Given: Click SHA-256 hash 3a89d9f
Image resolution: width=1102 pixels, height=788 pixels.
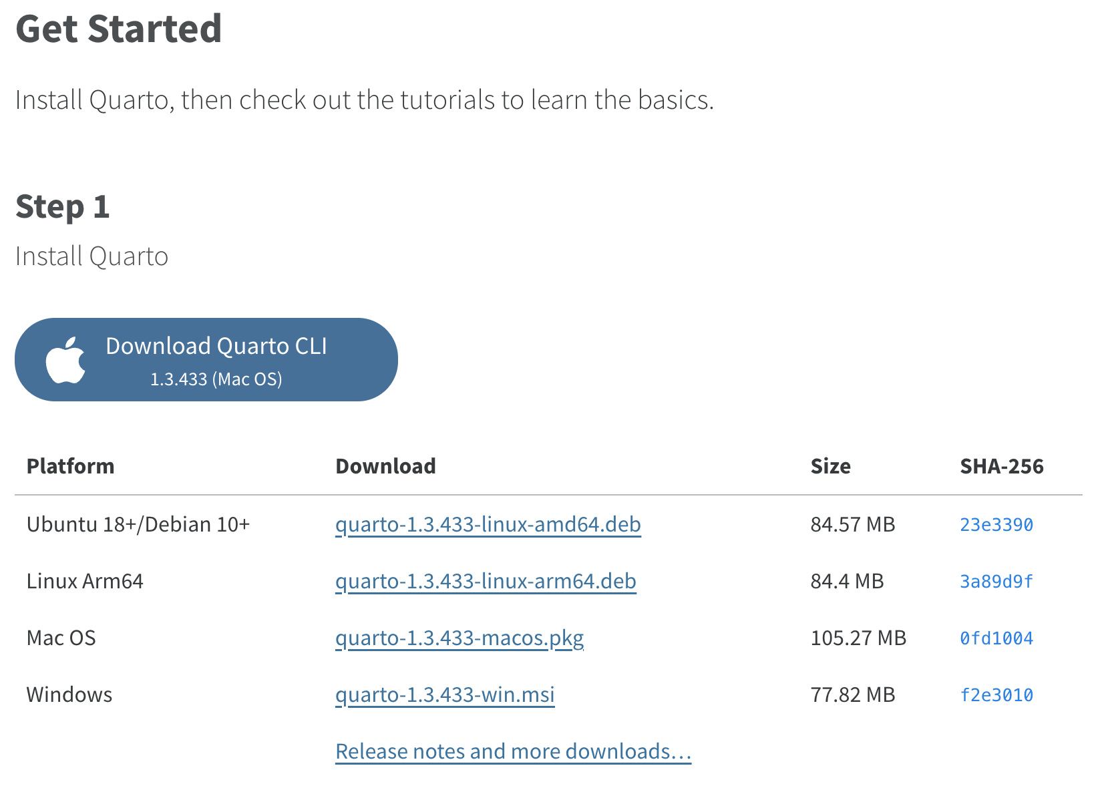Looking at the screenshot, I should (996, 582).
